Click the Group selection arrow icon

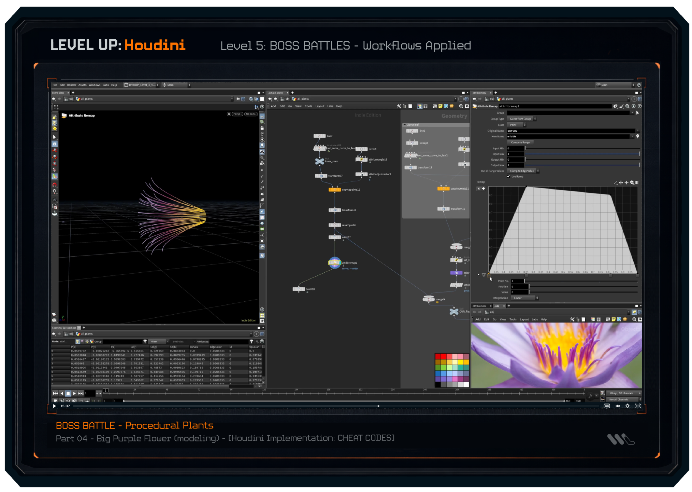click(637, 113)
